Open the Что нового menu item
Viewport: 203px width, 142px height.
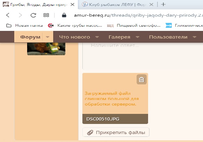pos(74,37)
